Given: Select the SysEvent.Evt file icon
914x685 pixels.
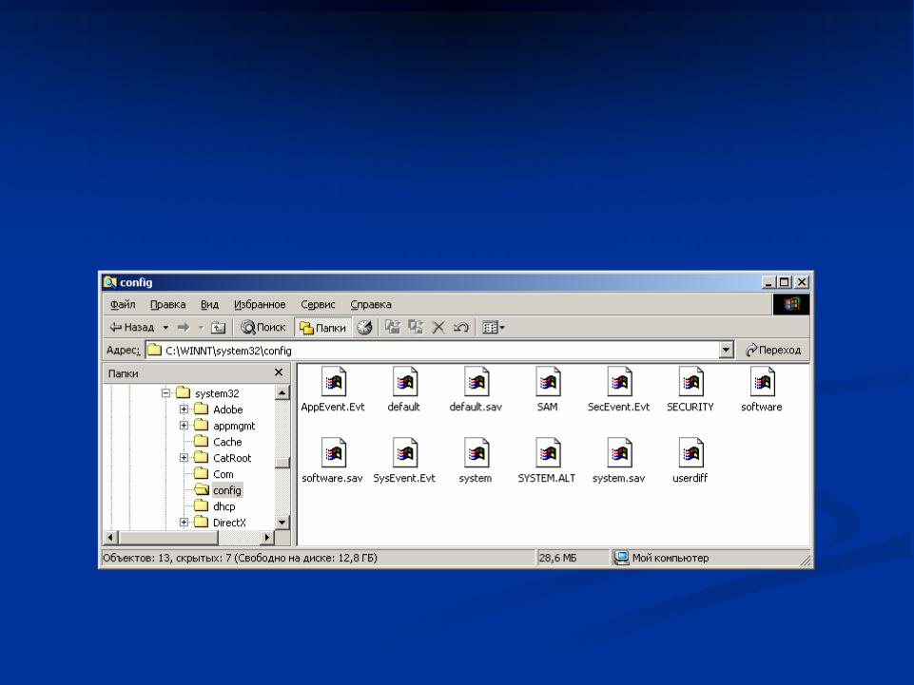Looking at the screenshot, I should (404, 453).
